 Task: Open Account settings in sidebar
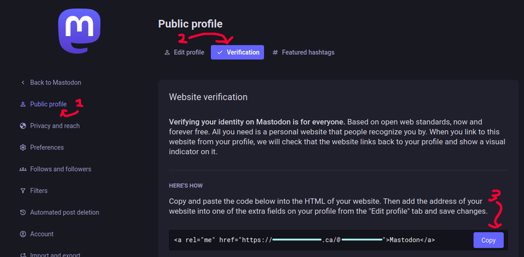tap(42, 234)
